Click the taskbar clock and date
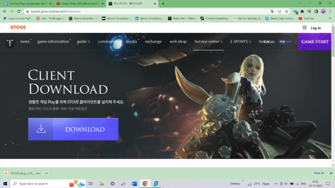Screen dimensions: 335x188 [315, 184]
